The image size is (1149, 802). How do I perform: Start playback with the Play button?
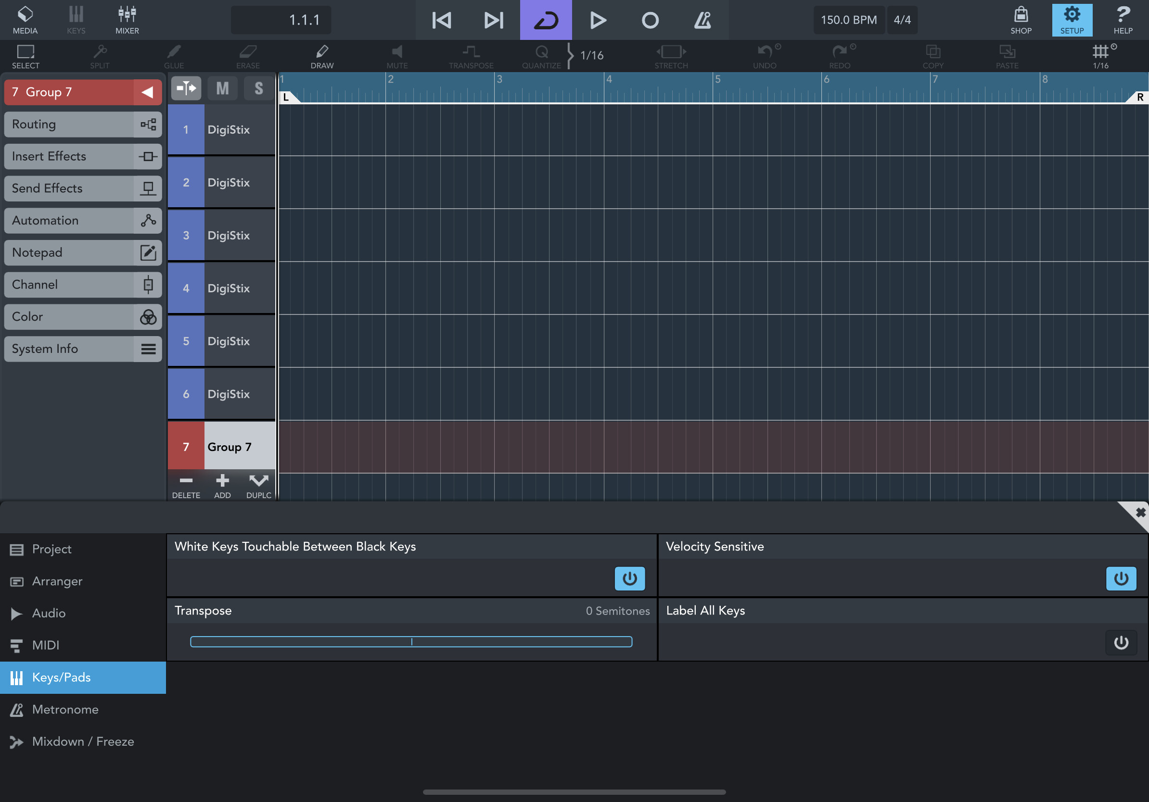(x=598, y=20)
